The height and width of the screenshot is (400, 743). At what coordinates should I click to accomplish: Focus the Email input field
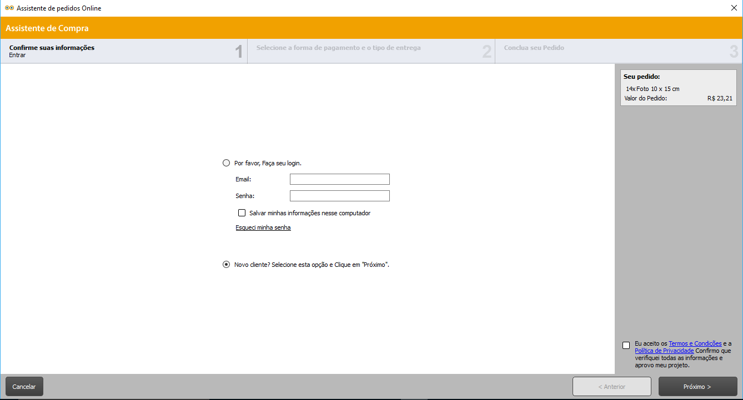[339, 179]
